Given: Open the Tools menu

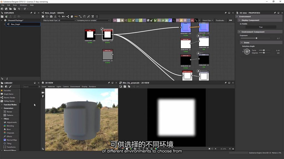Looking at the screenshot, I should point(15,5).
